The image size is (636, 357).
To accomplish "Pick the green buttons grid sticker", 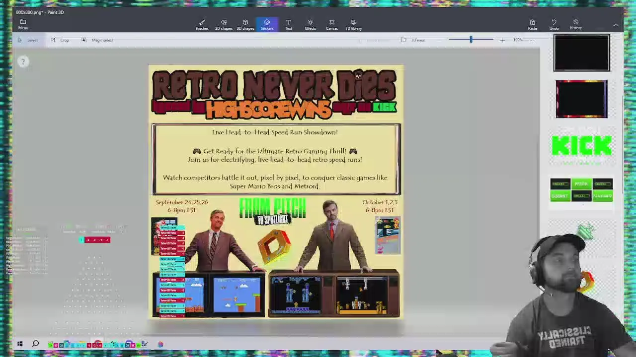I will (581, 190).
